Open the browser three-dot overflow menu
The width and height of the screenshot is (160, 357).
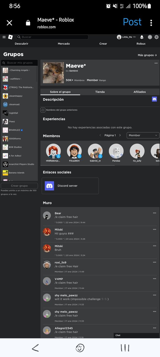[x=151, y=23]
